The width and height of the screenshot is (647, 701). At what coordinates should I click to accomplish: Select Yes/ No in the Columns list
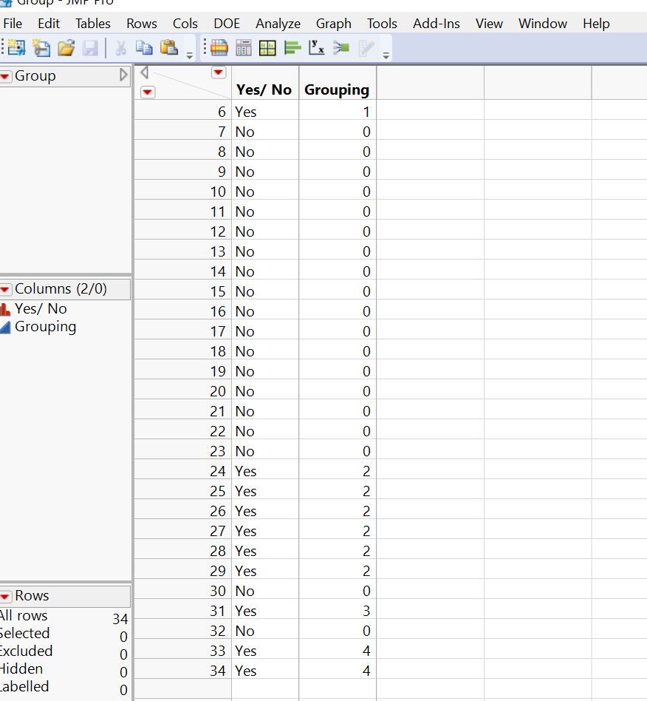coord(41,308)
